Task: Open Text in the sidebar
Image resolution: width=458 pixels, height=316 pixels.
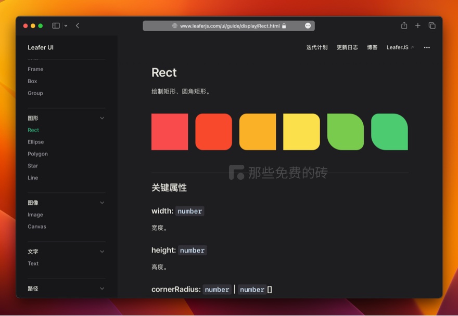Action: [x=33, y=264]
